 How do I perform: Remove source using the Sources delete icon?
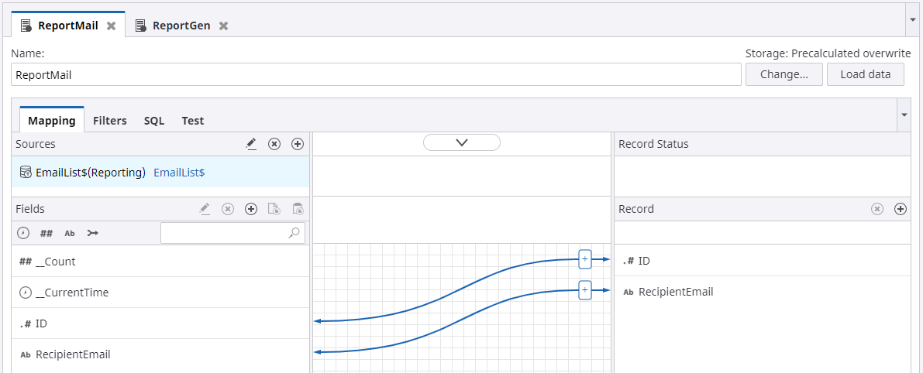tap(274, 144)
